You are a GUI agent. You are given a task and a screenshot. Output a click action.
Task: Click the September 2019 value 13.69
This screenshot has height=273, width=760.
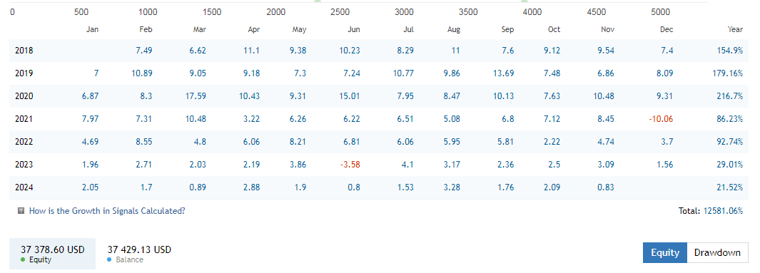tap(504, 73)
